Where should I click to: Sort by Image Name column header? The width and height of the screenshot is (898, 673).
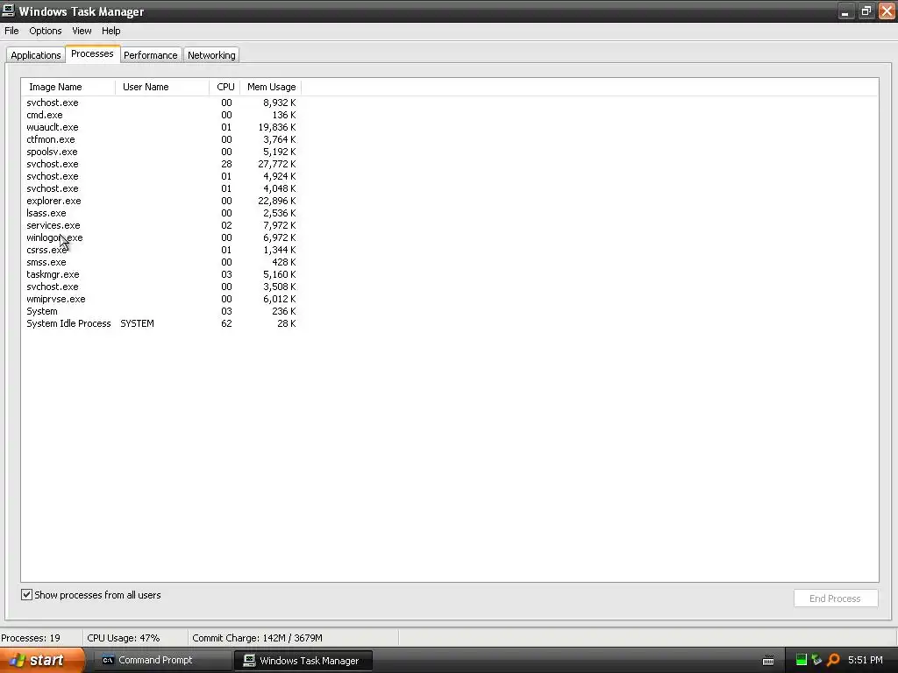[x=68, y=87]
